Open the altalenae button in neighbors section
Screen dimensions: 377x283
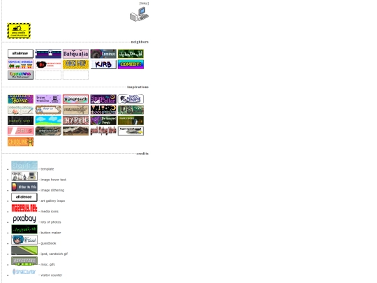pyautogui.click(x=20, y=54)
